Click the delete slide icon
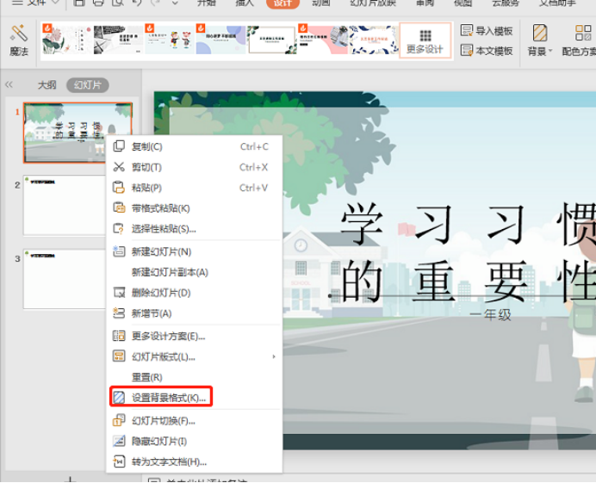The width and height of the screenshot is (596, 483). coord(119,292)
